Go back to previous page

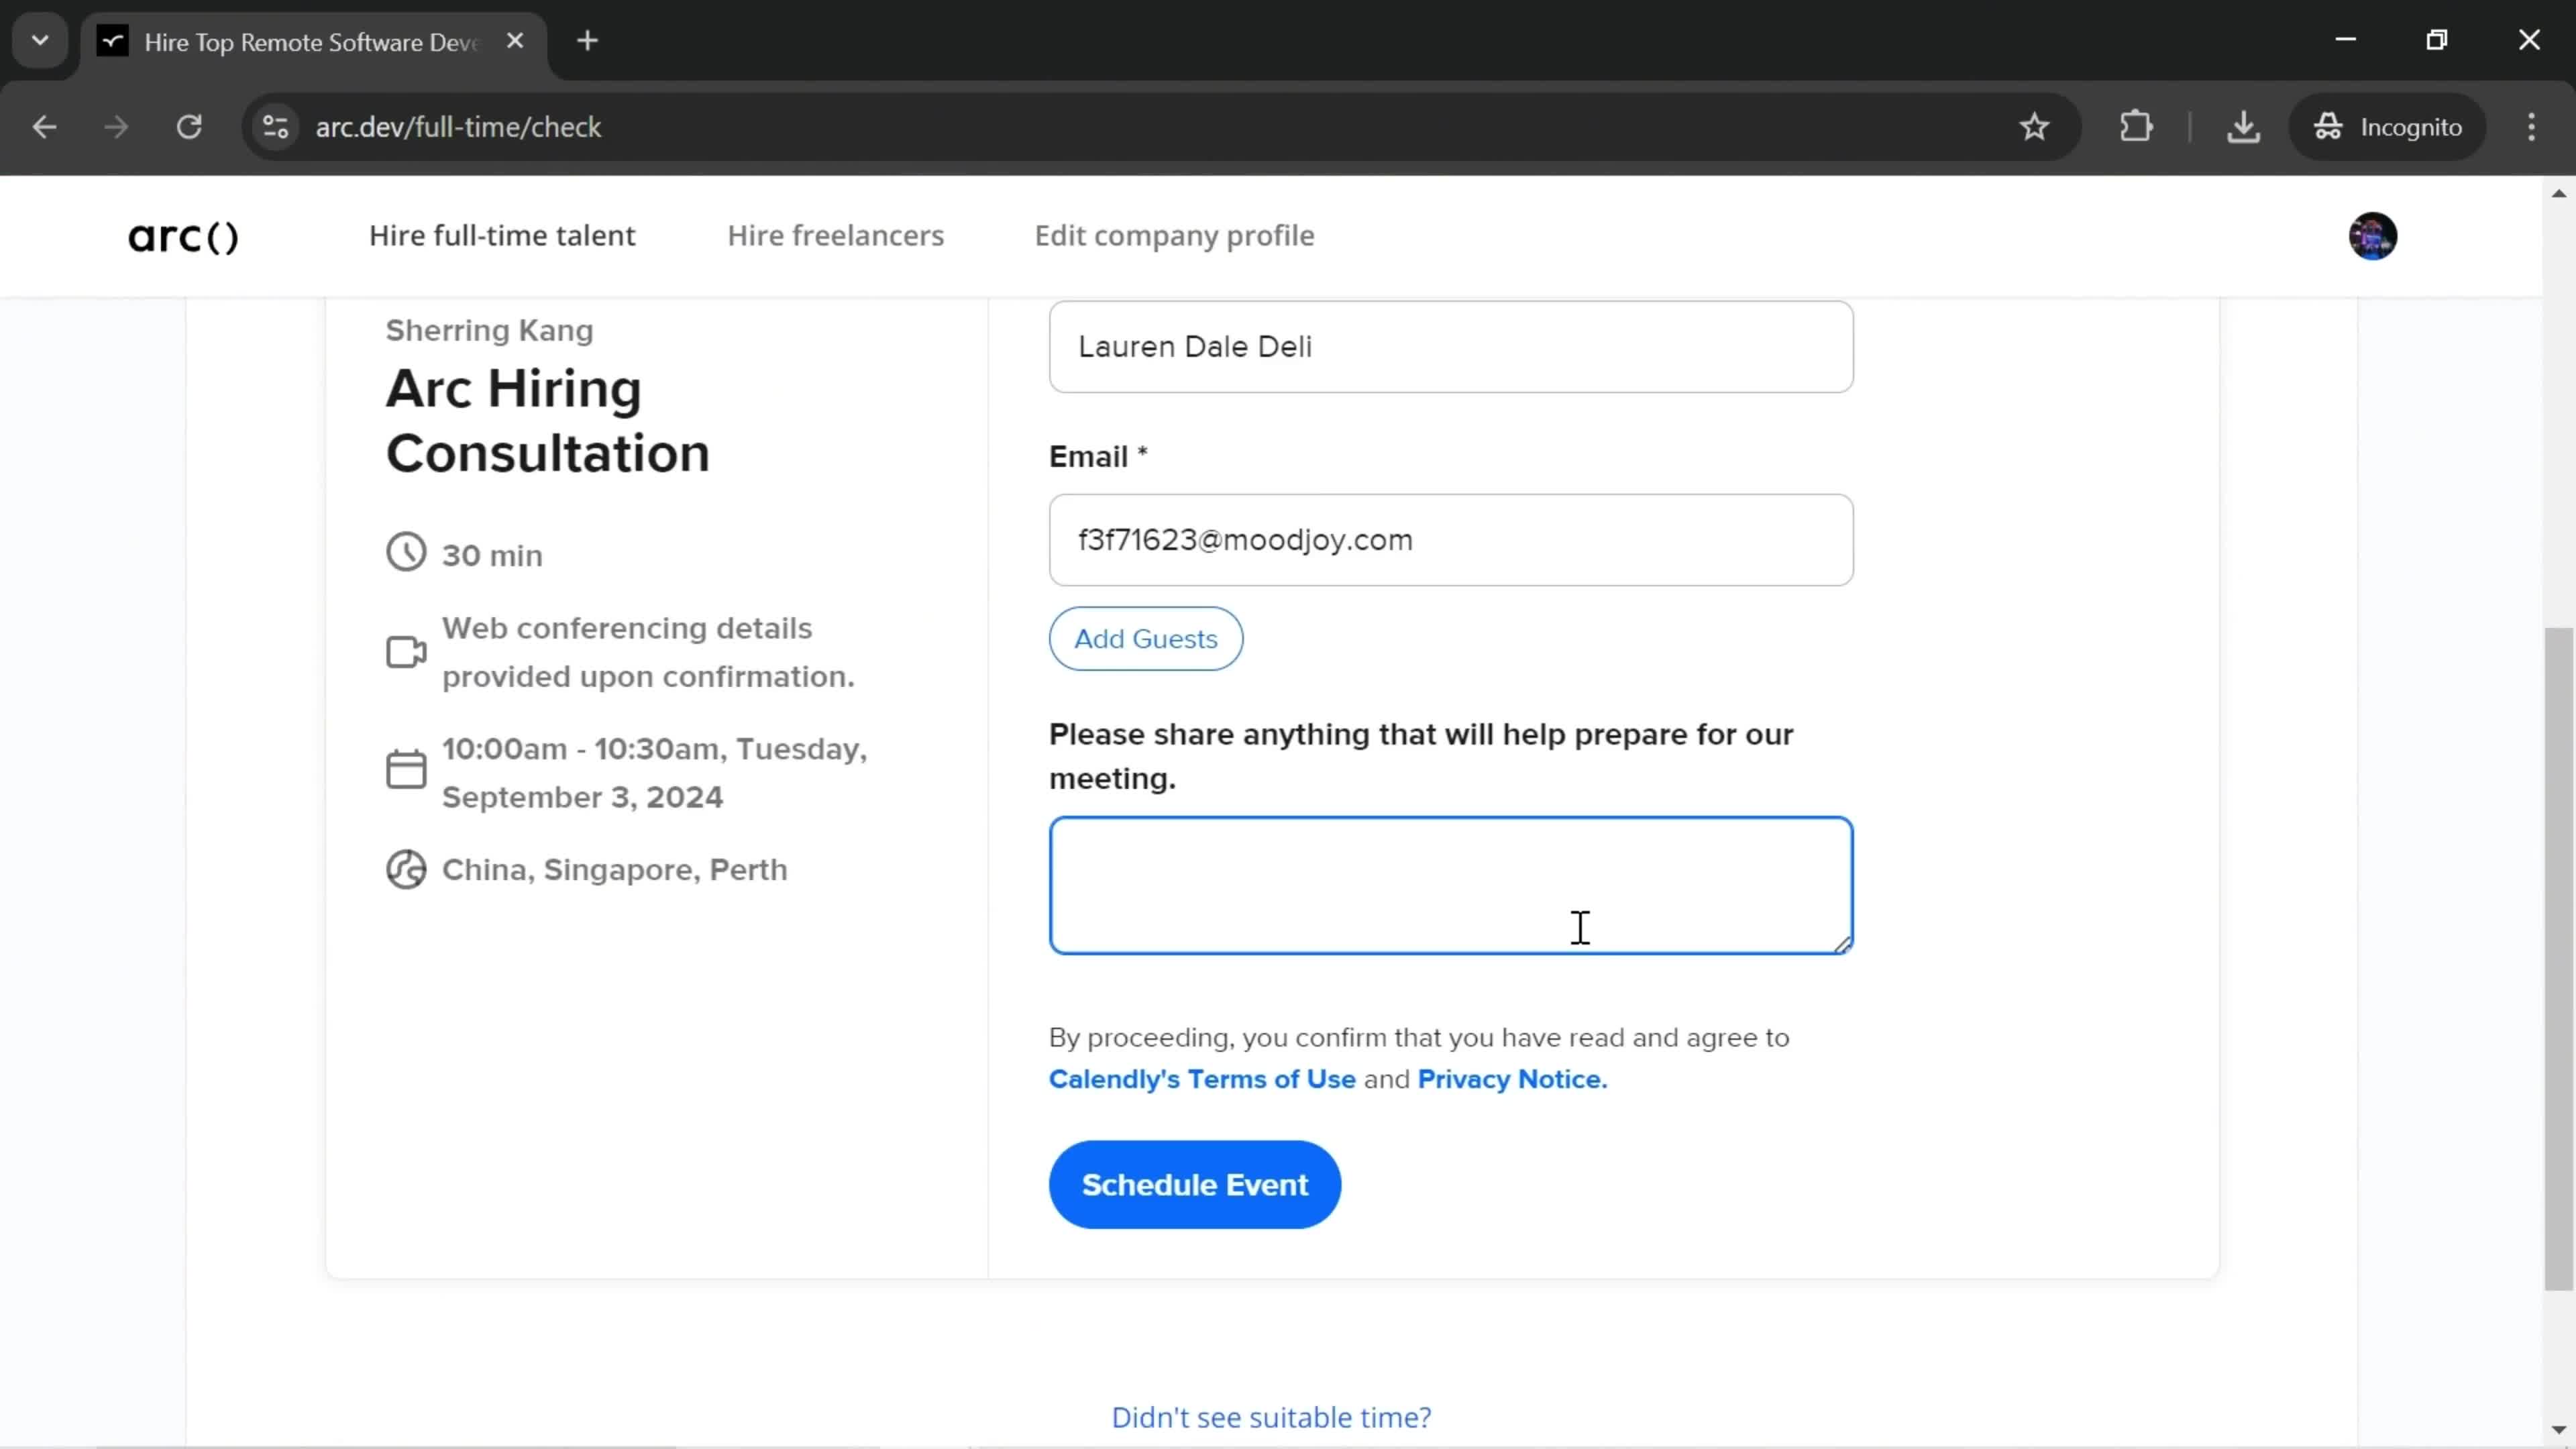pyautogui.click(x=44, y=127)
